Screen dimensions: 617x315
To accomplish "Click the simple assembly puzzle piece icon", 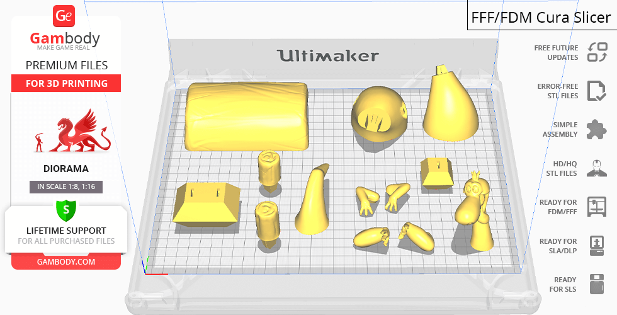I will tap(596, 130).
